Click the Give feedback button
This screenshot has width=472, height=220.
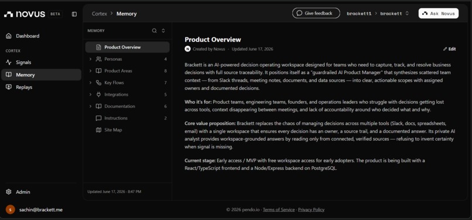(316, 13)
